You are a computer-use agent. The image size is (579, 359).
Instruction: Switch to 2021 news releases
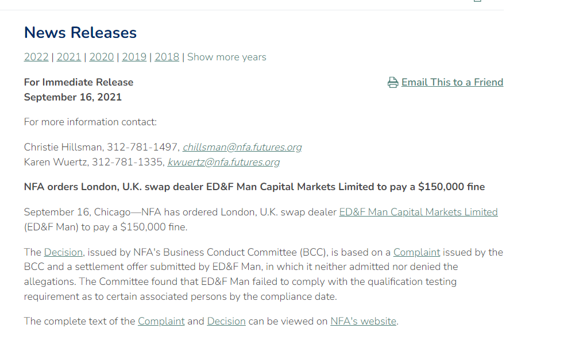point(69,57)
